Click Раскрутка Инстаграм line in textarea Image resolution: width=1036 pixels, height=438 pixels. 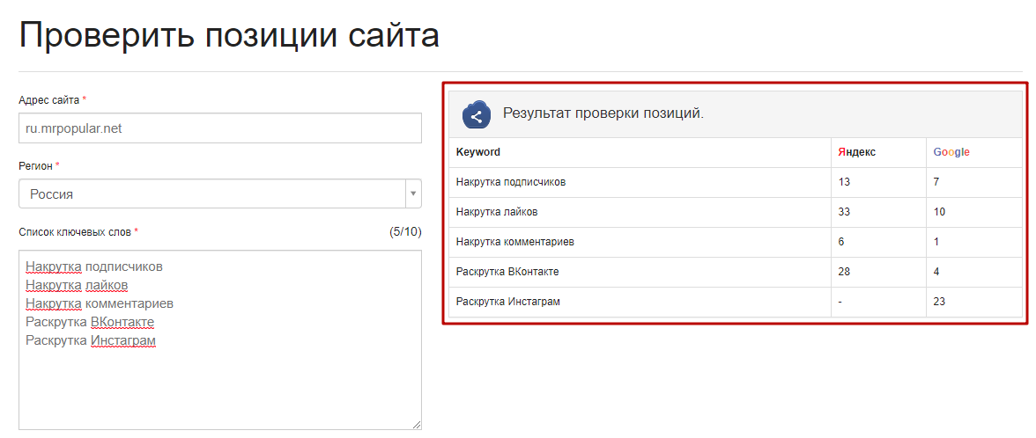coord(92,340)
